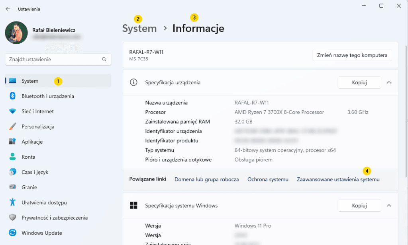Click the back arrow in Ustawienia
408x245 pixels.
[x=8, y=9]
